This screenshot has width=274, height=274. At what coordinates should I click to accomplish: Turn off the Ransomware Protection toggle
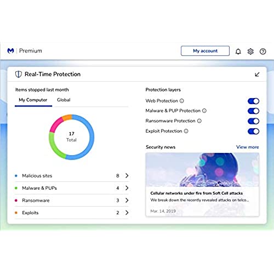(x=253, y=121)
